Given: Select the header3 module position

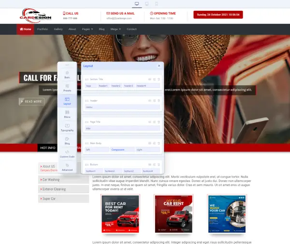Looking at the screenshot, I should click(x=129, y=86).
